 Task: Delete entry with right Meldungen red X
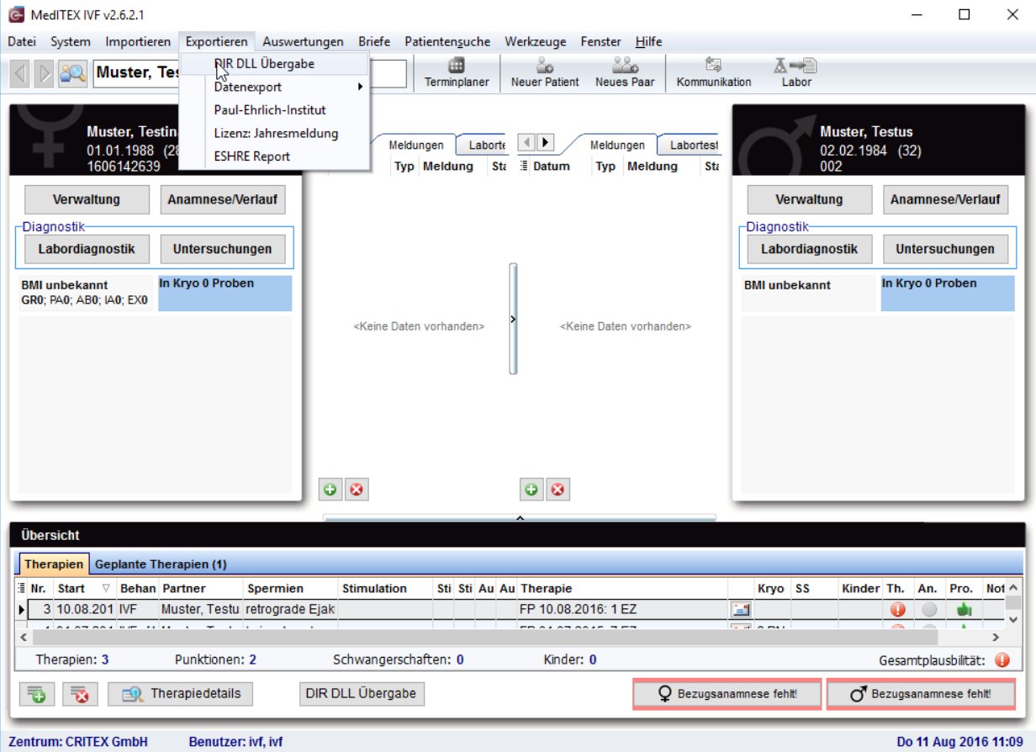coord(558,489)
